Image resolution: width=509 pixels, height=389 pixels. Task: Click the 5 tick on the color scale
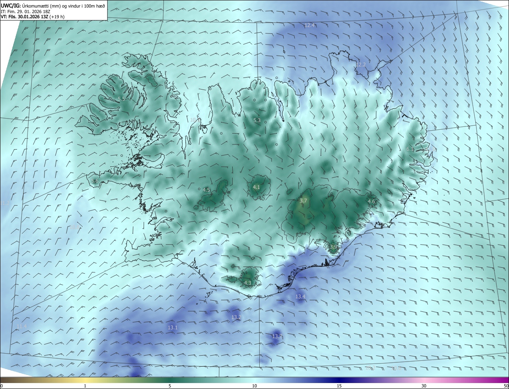[170, 386]
